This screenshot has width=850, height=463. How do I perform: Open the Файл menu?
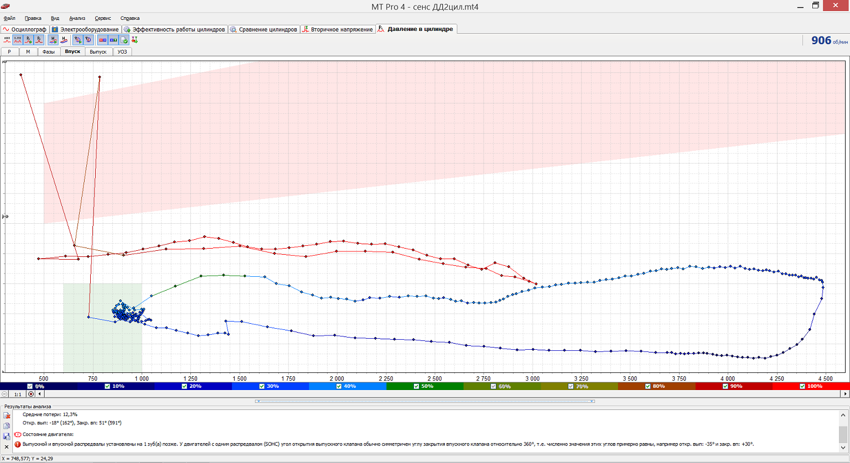9,18
